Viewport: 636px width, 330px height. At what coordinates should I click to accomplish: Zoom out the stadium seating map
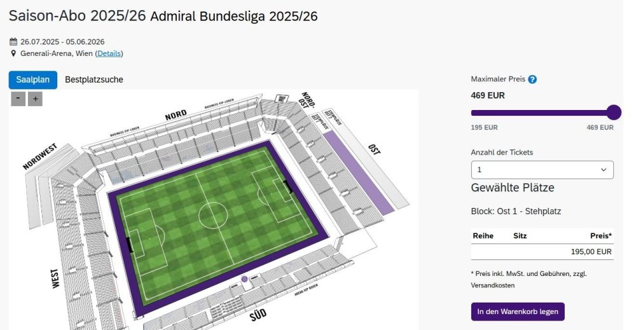[18, 99]
